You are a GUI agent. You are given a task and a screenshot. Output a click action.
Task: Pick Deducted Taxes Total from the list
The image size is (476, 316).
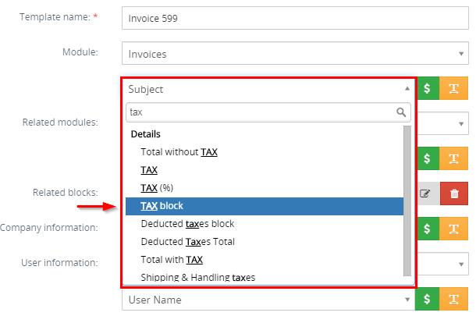(x=187, y=242)
